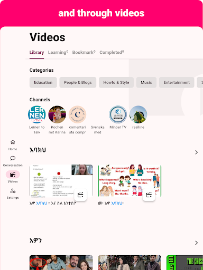Image resolution: width=203 pixels, height=270 pixels.
Task: Open the red-circled face video thumbnail in አዎን row
Action: point(61,263)
